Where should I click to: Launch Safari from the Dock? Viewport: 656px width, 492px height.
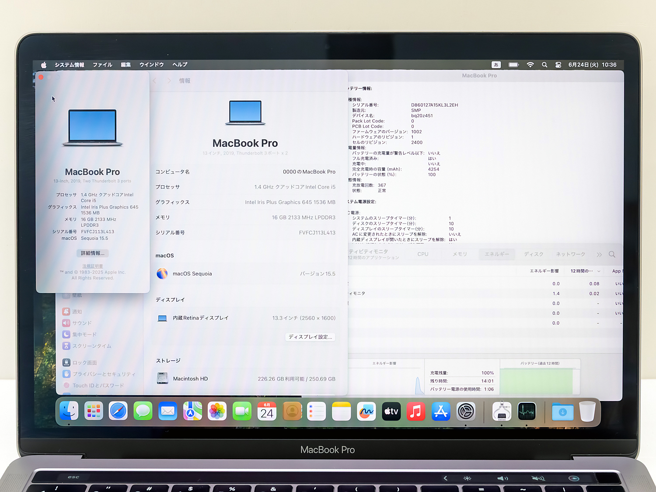[118, 411]
